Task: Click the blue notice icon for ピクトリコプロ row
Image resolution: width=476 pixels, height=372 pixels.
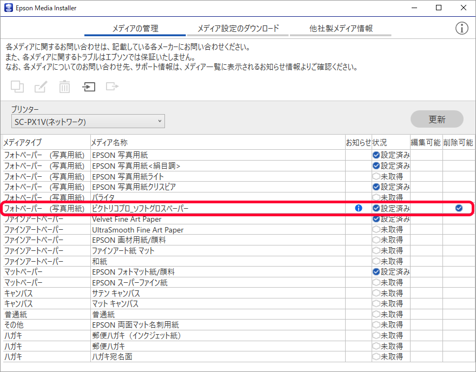Action: tap(358, 208)
